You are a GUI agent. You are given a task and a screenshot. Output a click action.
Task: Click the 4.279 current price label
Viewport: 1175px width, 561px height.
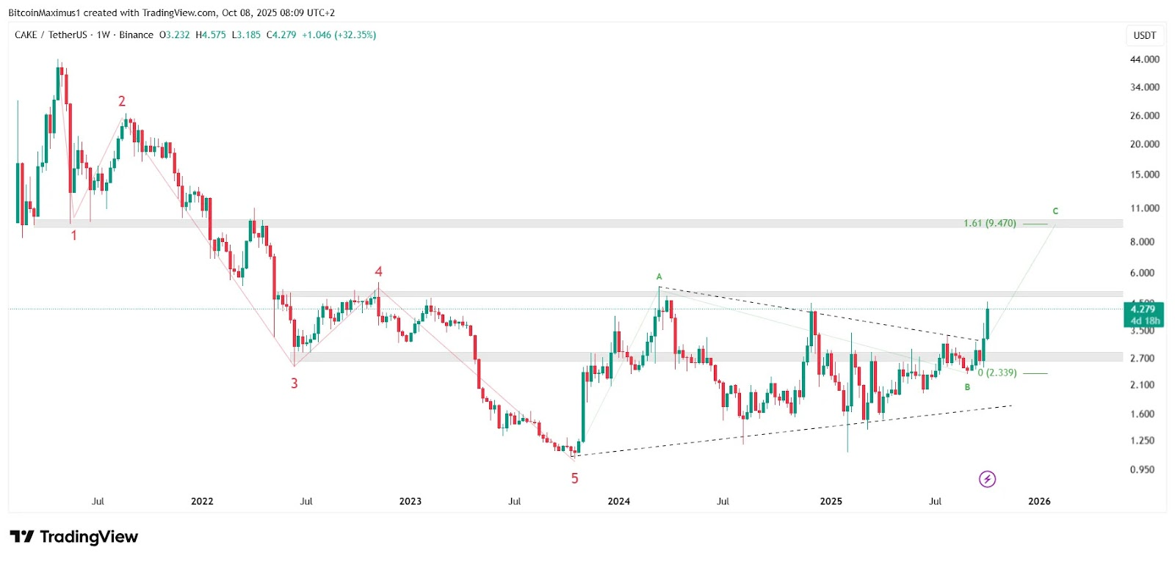click(x=1143, y=309)
